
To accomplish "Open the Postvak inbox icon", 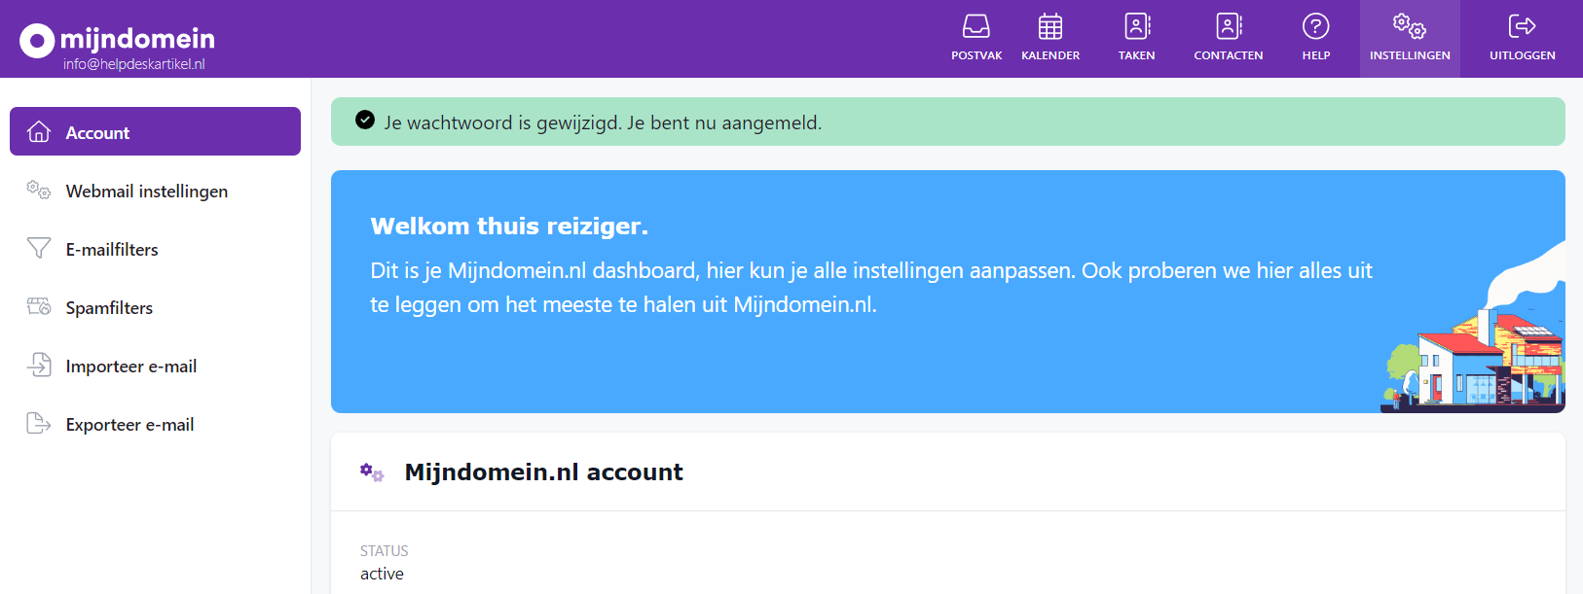I will point(976,27).
